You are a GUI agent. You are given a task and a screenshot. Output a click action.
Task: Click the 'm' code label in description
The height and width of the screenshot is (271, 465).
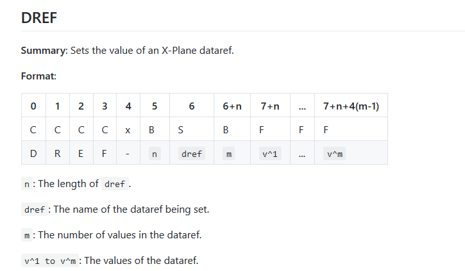pyautogui.click(x=27, y=235)
